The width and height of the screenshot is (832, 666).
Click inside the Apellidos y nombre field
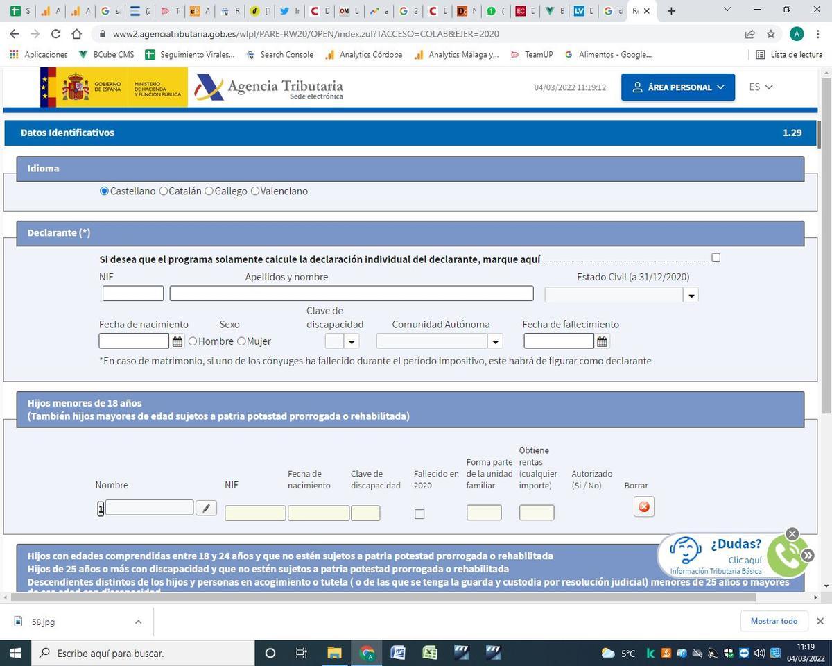(352, 293)
